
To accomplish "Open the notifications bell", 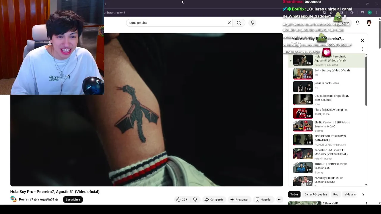I will [357, 23].
